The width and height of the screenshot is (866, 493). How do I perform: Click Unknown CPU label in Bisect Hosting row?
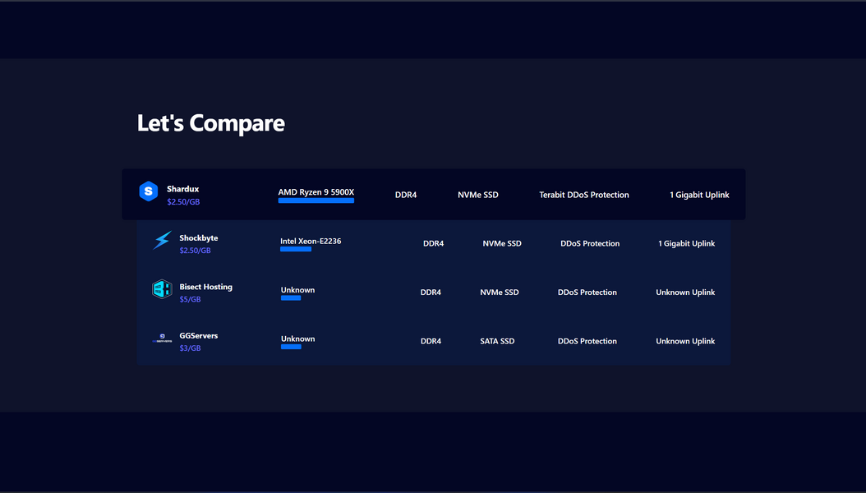click(x=297, y=290)
